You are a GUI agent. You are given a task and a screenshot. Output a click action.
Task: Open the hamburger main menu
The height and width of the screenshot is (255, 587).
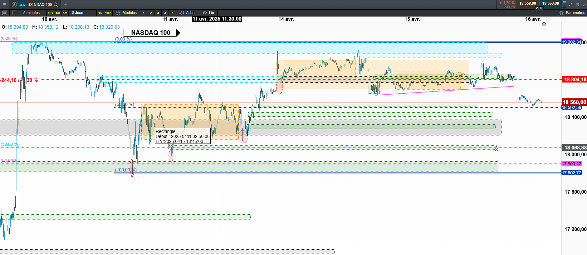[x=4, y=5]
